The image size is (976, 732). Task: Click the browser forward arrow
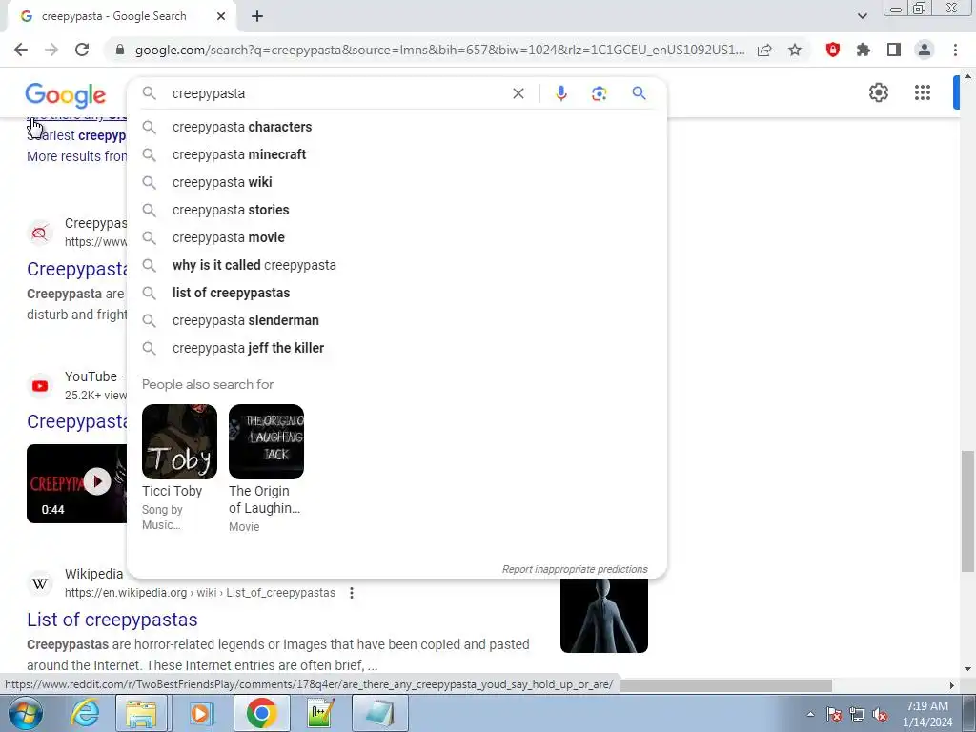pos(51,50)
